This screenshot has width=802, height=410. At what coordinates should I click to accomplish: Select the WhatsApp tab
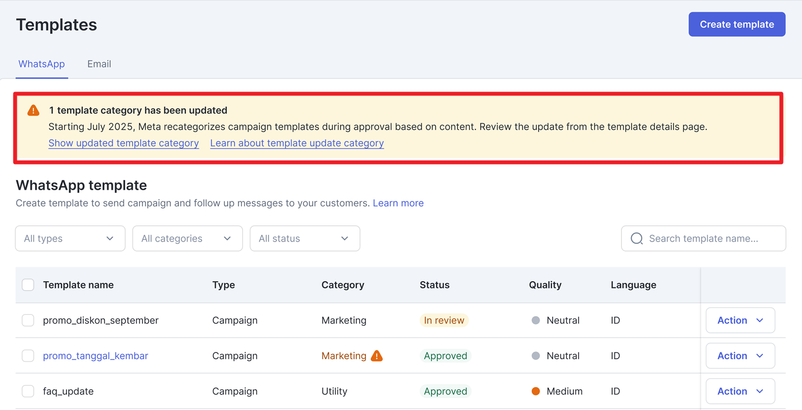[41, 64]
